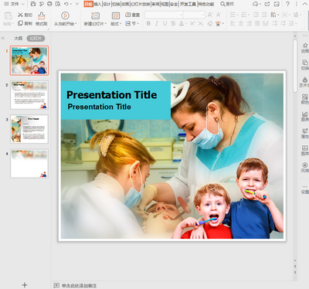The height and width of the screenshot is (289, 309).
Task: Select slide 3 thumbnail
Action: (29, 129)
